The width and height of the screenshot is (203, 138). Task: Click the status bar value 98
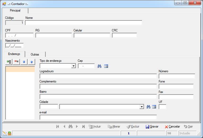point(172,133)
